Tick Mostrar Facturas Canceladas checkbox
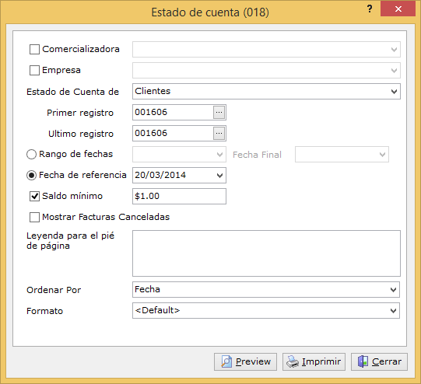The width and height of the screenshot is (421, 384). pos(34,217)
